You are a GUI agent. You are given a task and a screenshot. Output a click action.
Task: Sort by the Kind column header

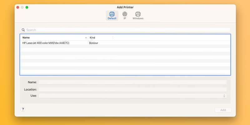click(x=92, y=37)
